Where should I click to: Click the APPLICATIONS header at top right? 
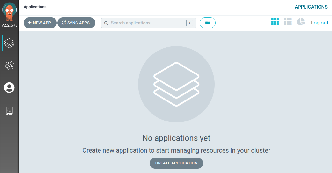[x=311, y=7]
